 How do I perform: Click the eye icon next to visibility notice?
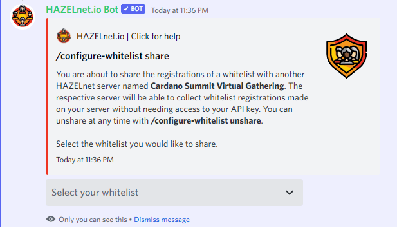[x=51, y=219]
